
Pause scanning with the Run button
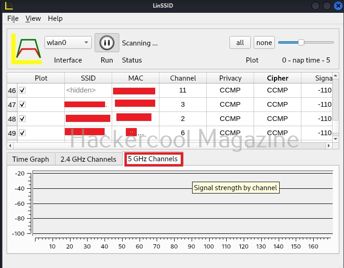(107, 43)
